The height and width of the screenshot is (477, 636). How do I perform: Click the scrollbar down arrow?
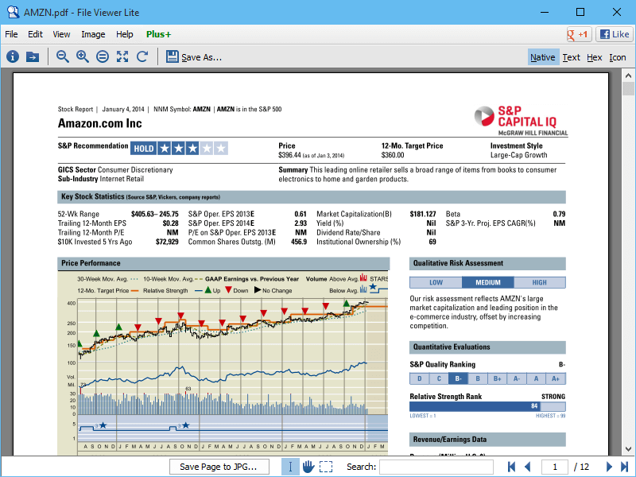coord(628,449)
